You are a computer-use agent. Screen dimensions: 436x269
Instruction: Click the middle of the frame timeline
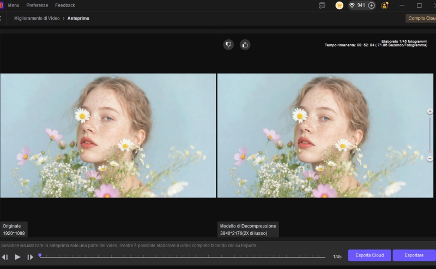pyautogui.click(x=183, y=256)
